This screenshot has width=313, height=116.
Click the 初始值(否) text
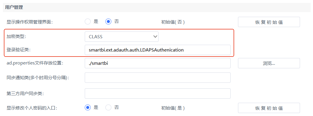173,22
